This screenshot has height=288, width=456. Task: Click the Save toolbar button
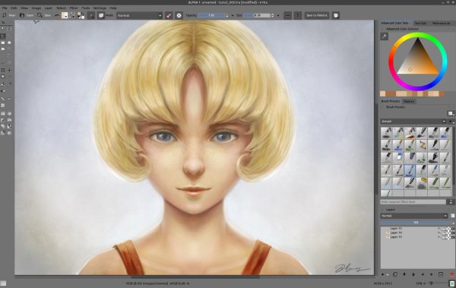[x=44, y=15]
